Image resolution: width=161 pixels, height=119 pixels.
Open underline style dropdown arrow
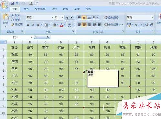point(41,25)
